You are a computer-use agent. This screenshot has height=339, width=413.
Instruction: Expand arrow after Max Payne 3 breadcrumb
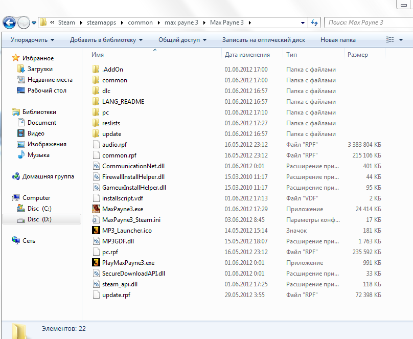click(250, 23)
